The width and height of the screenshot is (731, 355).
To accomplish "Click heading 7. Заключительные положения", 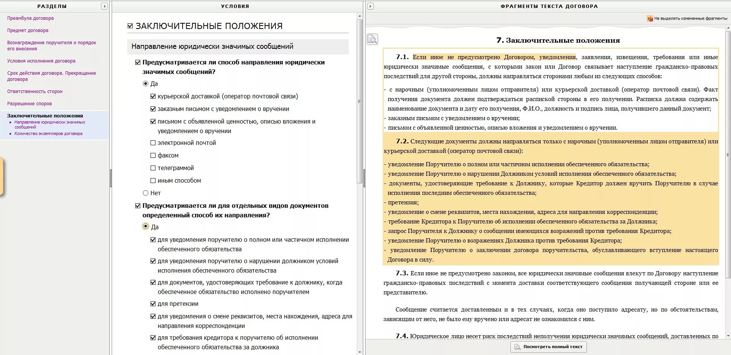I will (x=558, y=40).
